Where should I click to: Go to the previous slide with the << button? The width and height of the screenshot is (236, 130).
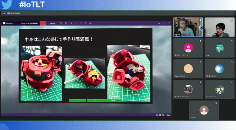pos(77,101)
